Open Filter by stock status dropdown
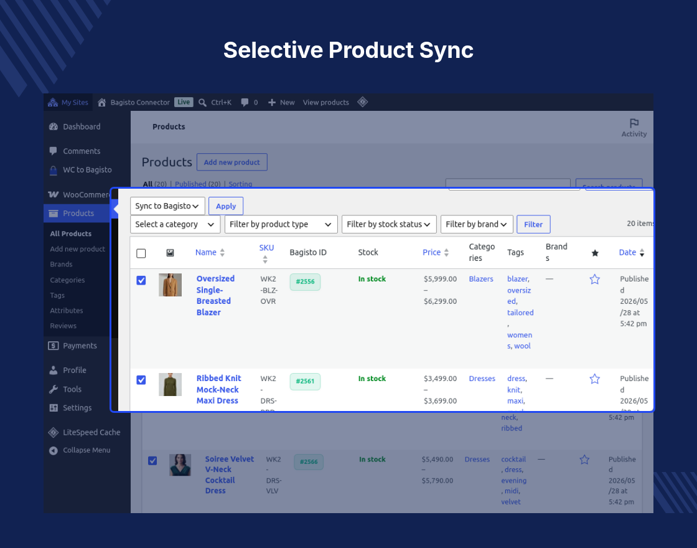The image size is (697, 548). click(x=389, y=224)
